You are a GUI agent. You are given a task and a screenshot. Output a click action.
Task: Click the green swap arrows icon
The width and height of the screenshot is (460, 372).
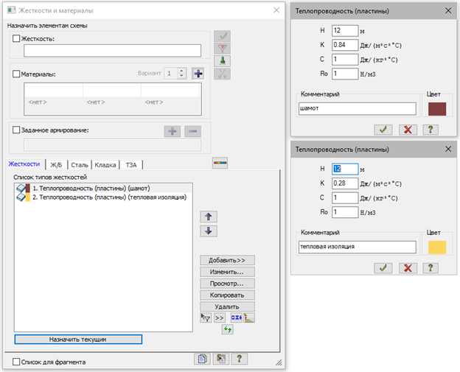tap(228, 329)
